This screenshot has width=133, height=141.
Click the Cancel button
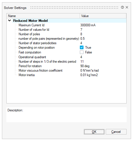[x=116, y=132]
